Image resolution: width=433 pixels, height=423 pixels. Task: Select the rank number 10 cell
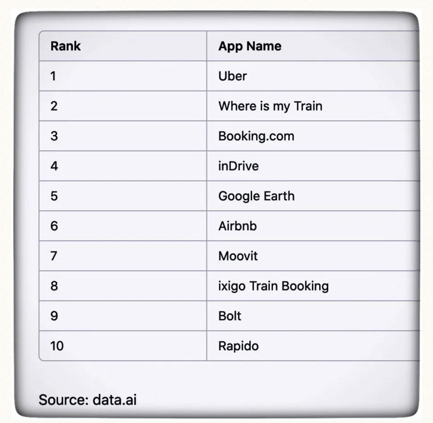pos(57,346)
